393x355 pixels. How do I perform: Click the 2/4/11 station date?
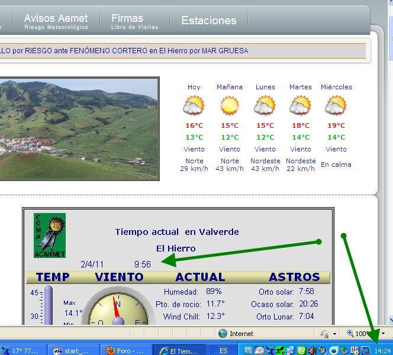point(92,264)
